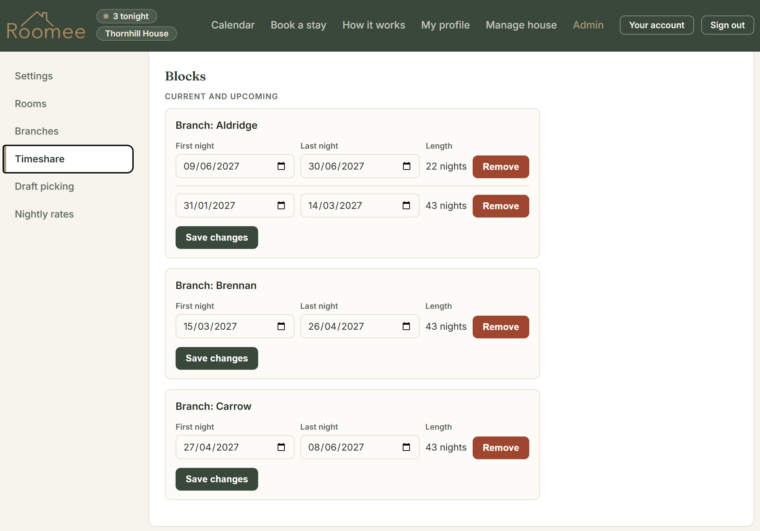The height and width of the screenshot is (531, 760).
Task: Click the Branch: Aldridge heading
Action: click(216, 125)
